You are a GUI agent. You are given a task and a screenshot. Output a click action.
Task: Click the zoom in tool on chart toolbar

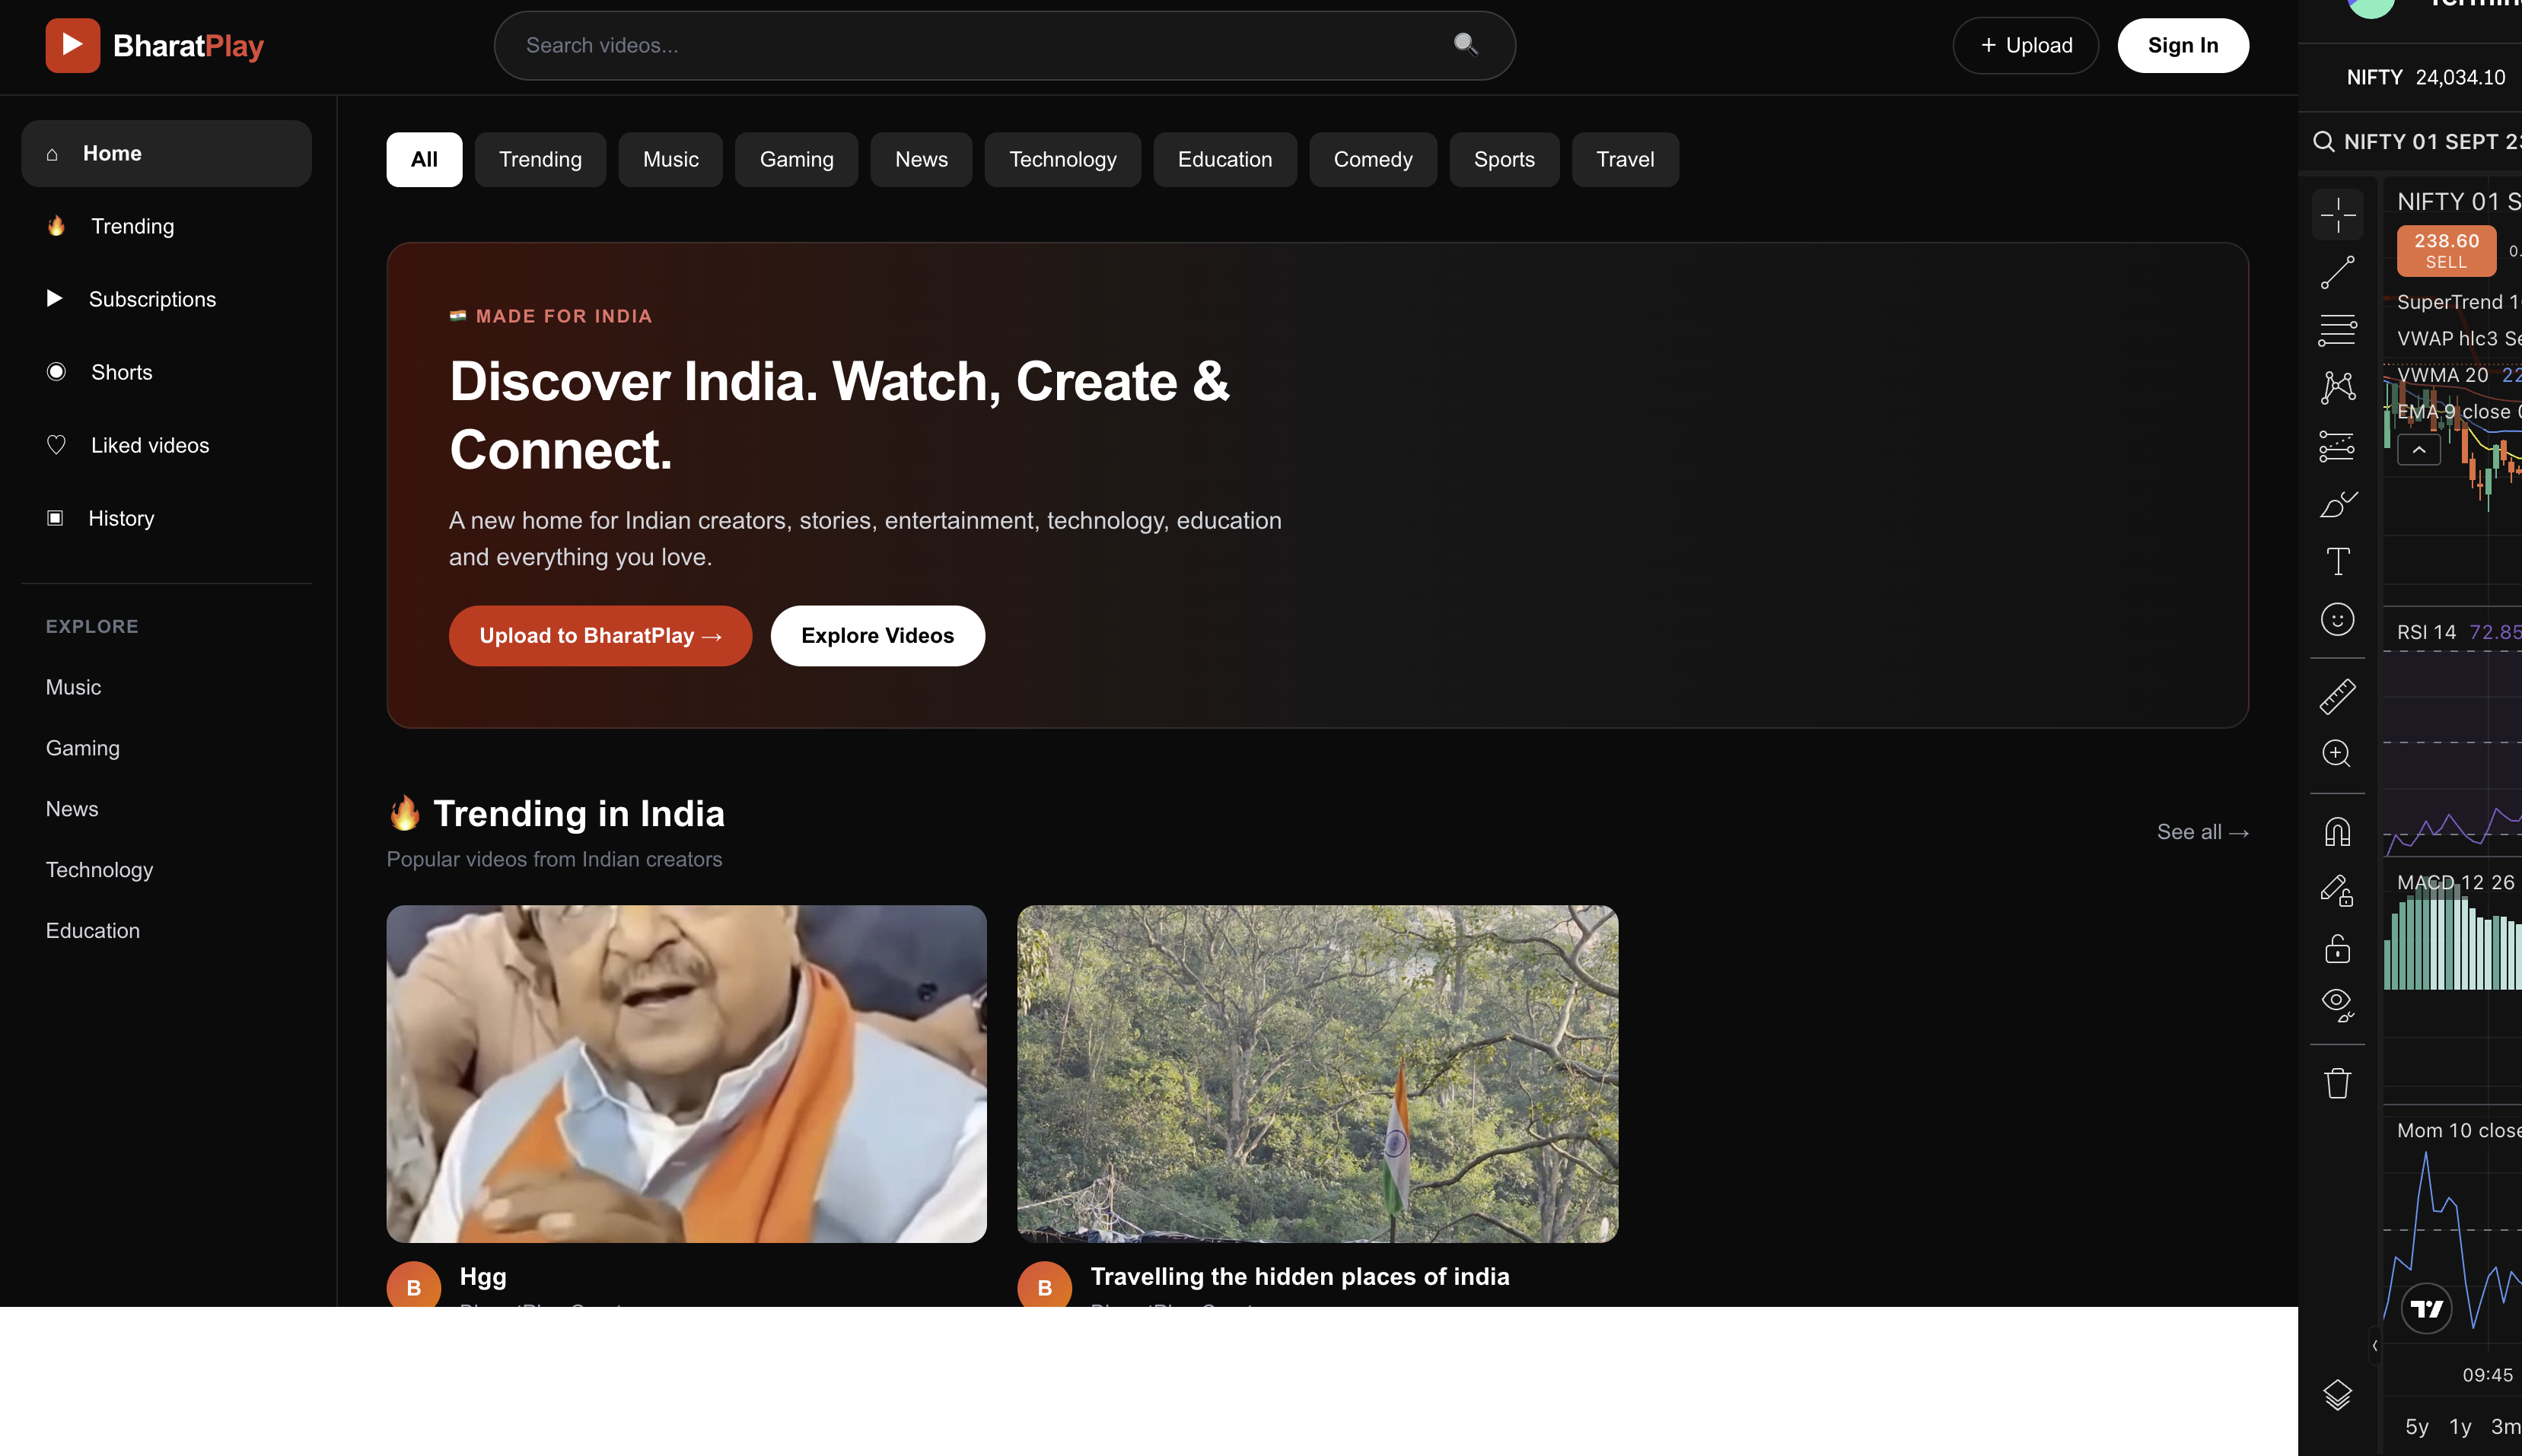click(x=2338, y=753)
